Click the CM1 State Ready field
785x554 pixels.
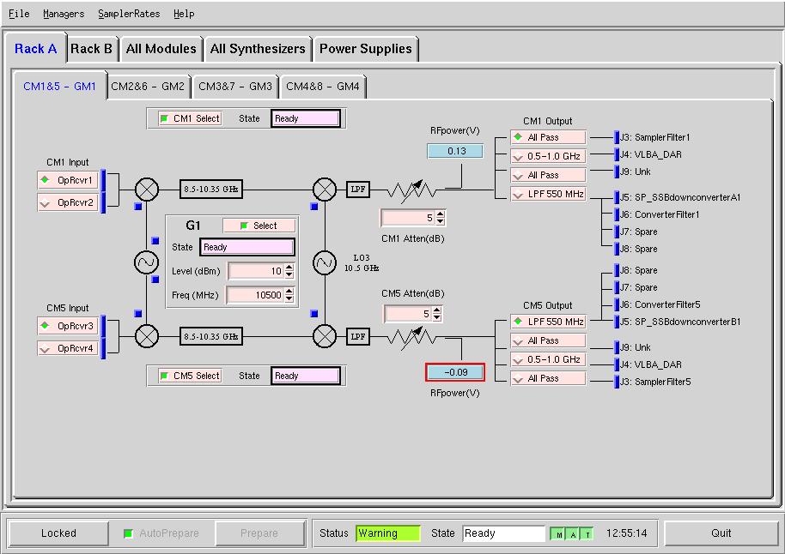tap(306, 118)
